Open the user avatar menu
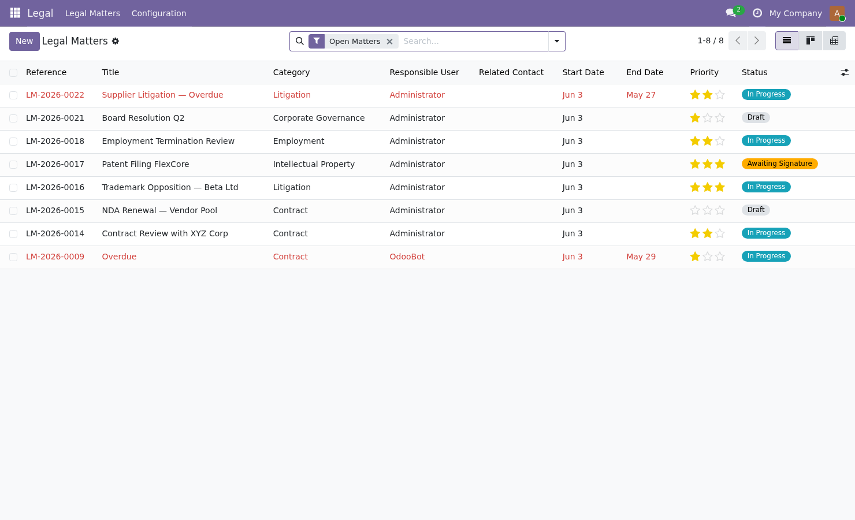 (837, 13)
